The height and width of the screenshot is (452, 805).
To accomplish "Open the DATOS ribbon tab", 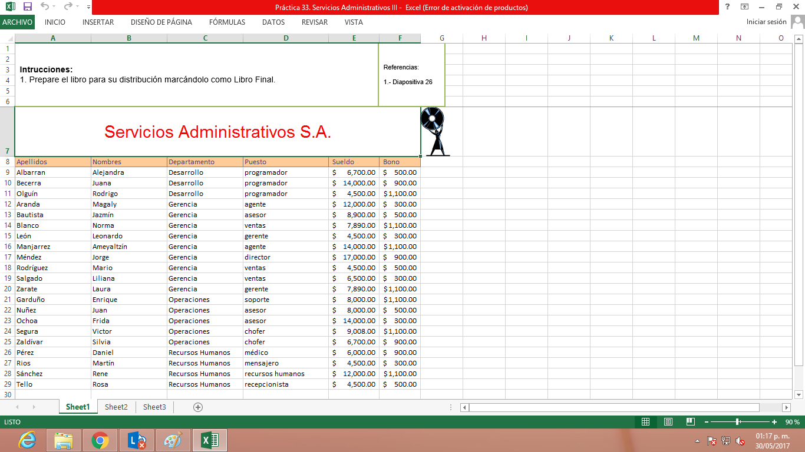I will coord(273,22).
